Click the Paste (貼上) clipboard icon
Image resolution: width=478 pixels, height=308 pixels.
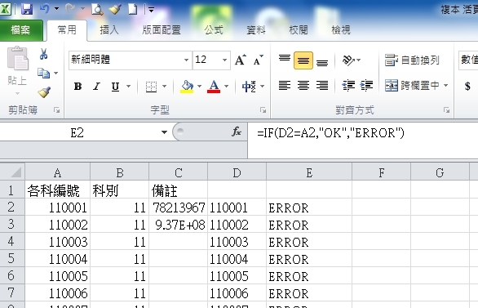click(17, 58)
